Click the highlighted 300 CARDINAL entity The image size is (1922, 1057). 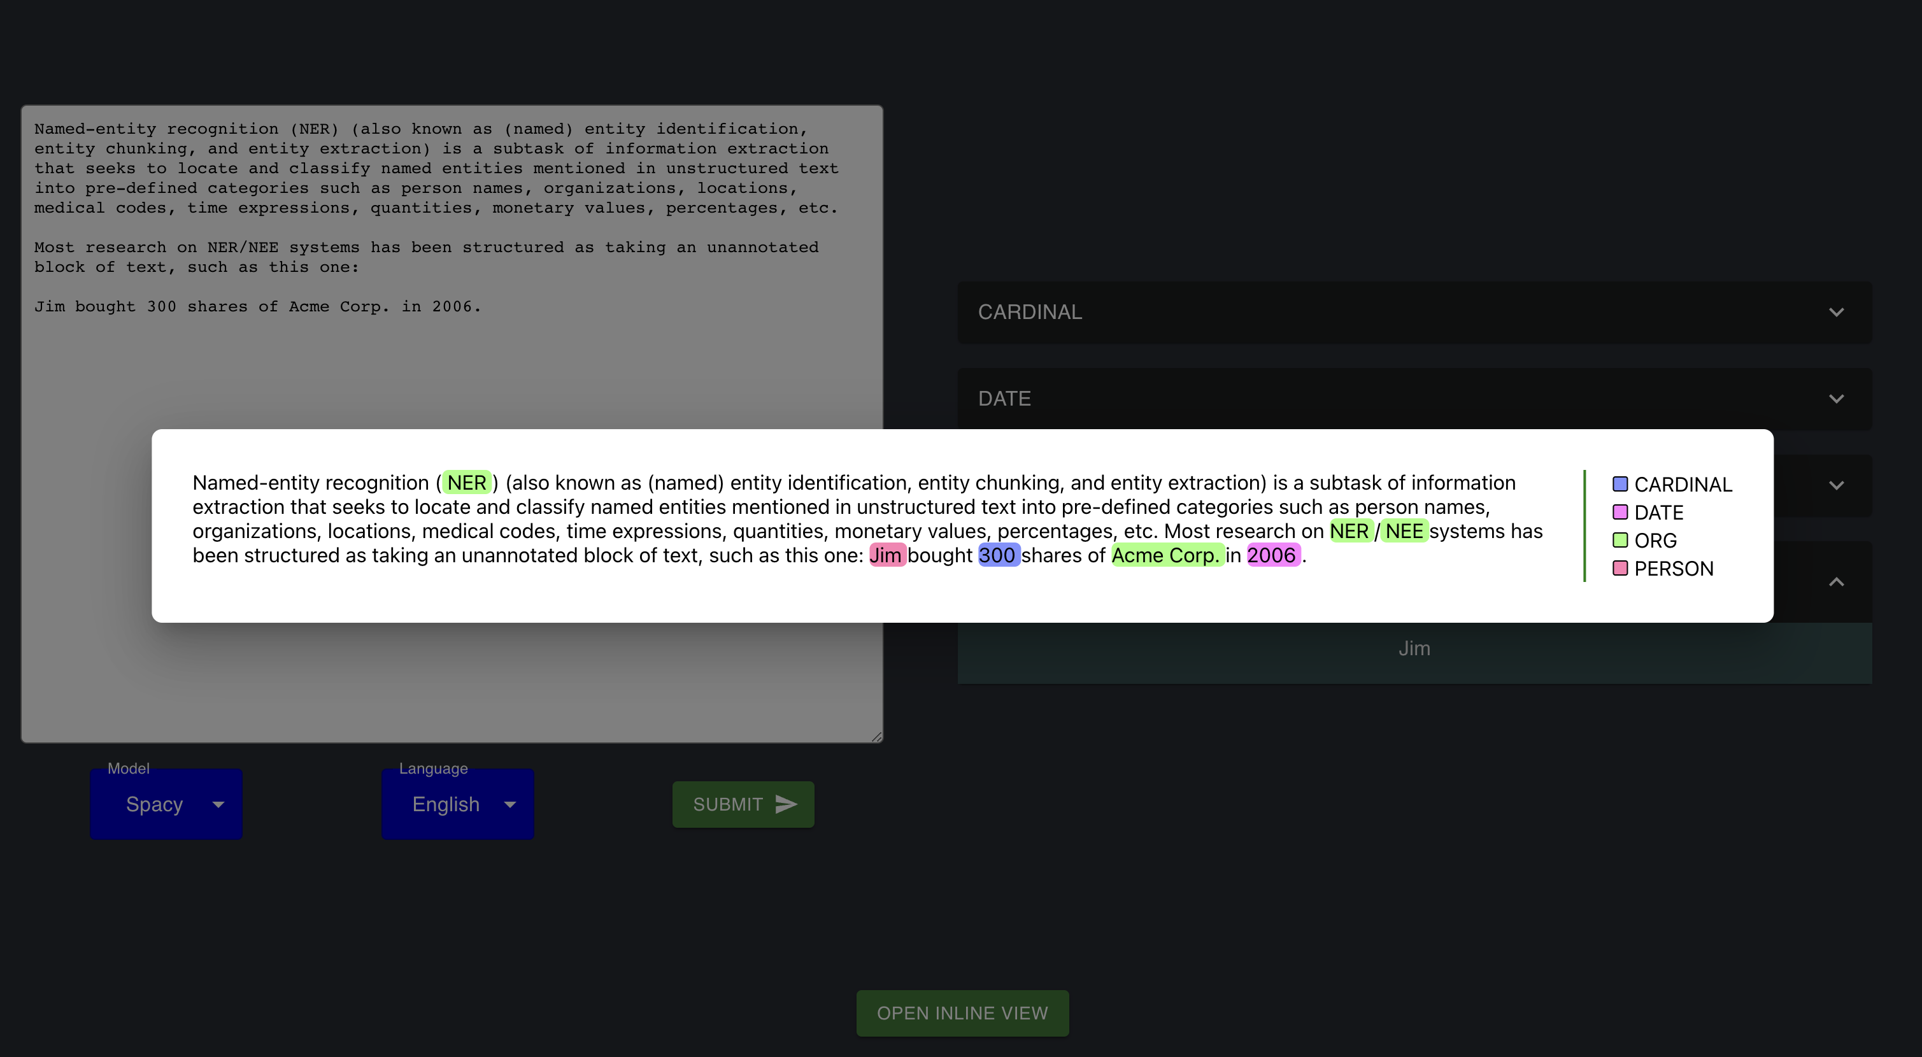[997, 556]
